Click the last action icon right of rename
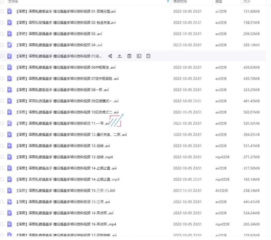This screenshot has width=271, height=240. (x=148, y=56)
